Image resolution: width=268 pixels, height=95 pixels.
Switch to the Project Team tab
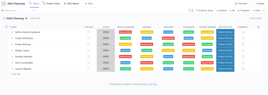click(51, 3)
